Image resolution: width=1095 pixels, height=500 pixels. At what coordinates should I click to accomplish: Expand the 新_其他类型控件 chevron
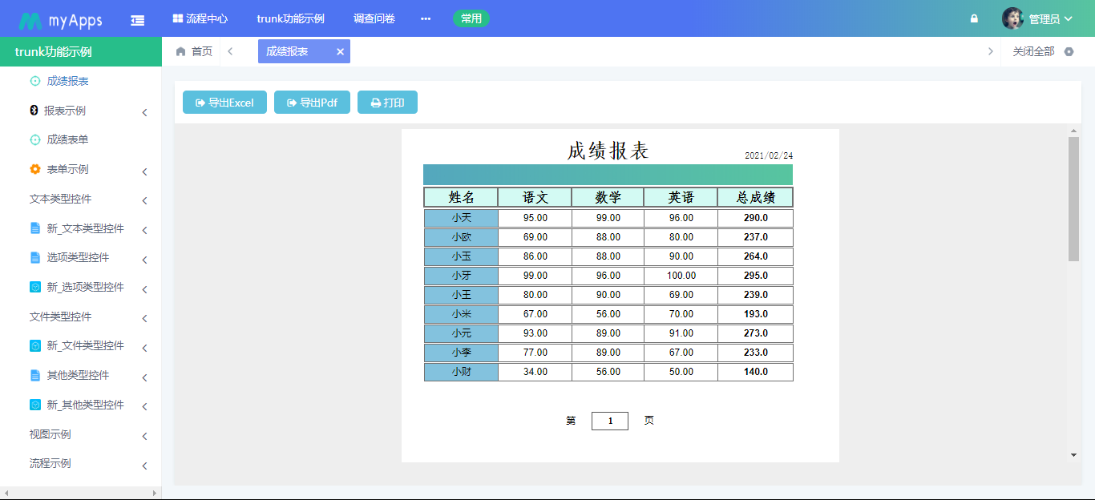point(145,407)
